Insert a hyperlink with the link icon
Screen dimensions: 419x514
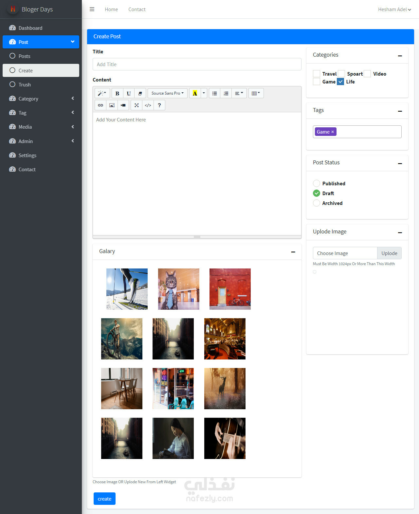pos(100,105)
